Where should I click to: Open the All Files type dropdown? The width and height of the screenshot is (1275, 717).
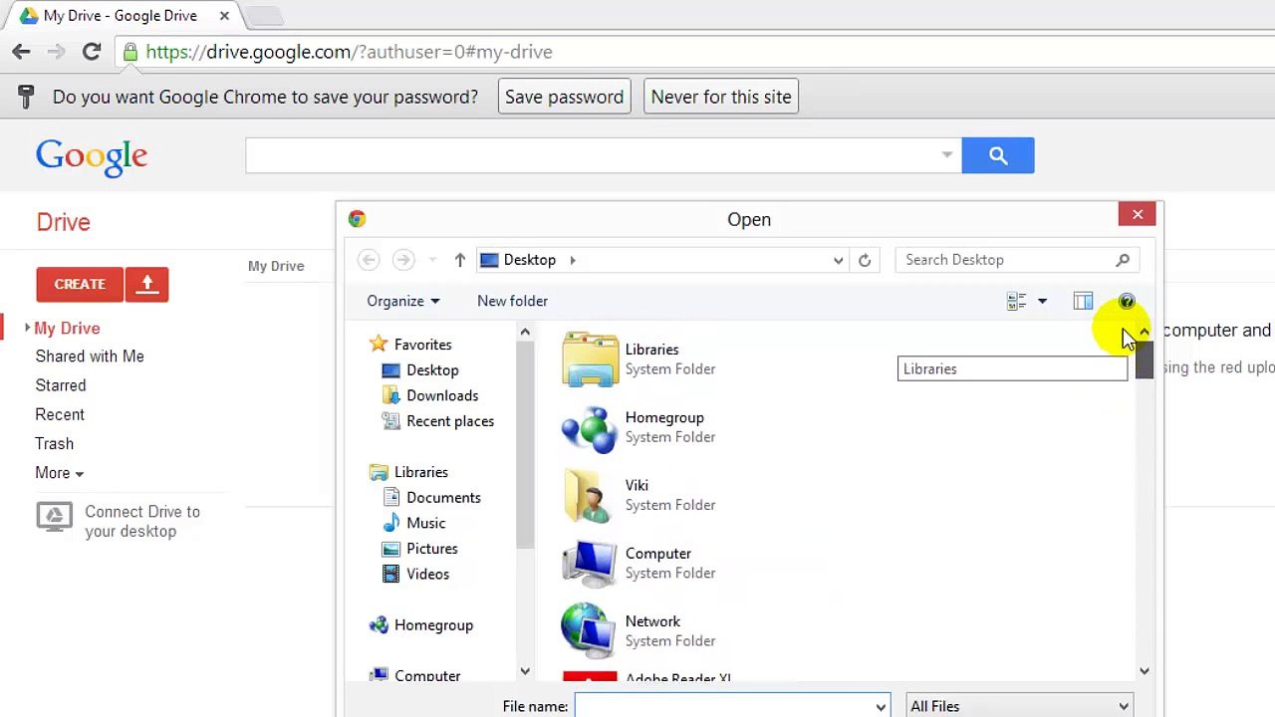click(x=1020, y=706)
